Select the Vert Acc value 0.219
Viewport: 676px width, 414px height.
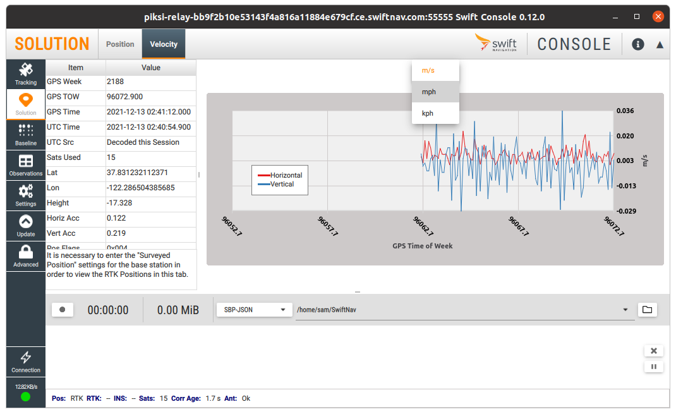151,233
